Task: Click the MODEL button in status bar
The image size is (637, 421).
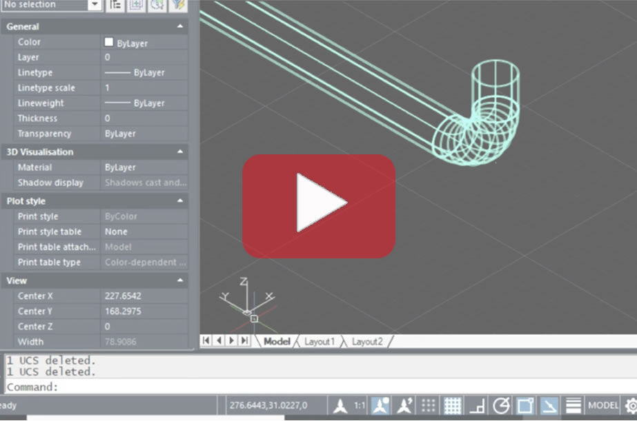Action: pyautogui.click(x=603, y=405)
